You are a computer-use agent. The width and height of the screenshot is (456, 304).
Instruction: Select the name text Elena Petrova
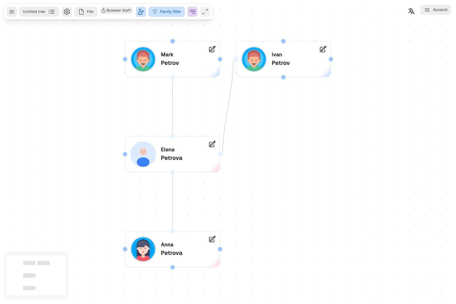click(x=171, y=154)
